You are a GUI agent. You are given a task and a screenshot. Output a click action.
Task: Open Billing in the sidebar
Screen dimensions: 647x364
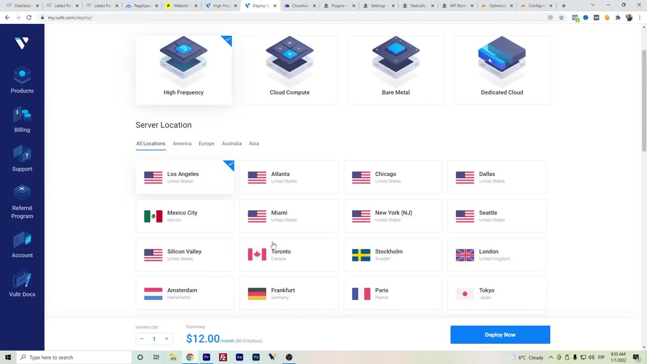22,120
